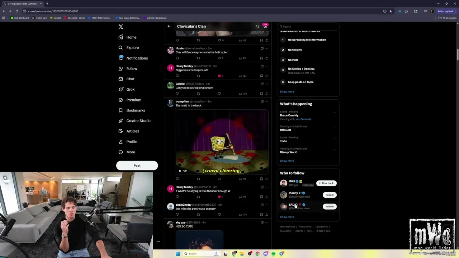Reply to Hunter's helicopter post
The width and height of the screenshot is (459, 258).
pos(177,58)
